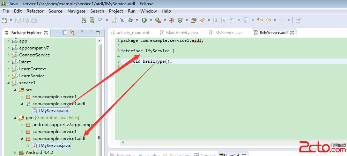Click the New Java Class icon
Screen dimensions: 347x156
[180, 20]
